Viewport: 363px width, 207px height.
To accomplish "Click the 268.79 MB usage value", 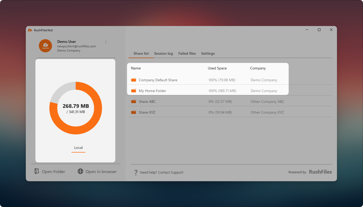I will (x=76, y=106).
